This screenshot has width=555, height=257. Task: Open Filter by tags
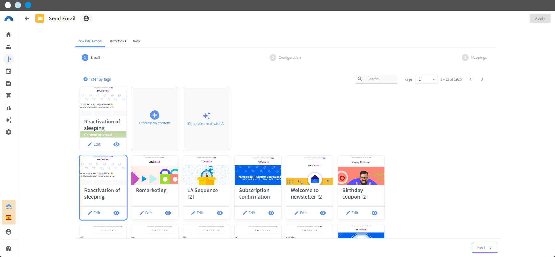click(x=97, y=79)
